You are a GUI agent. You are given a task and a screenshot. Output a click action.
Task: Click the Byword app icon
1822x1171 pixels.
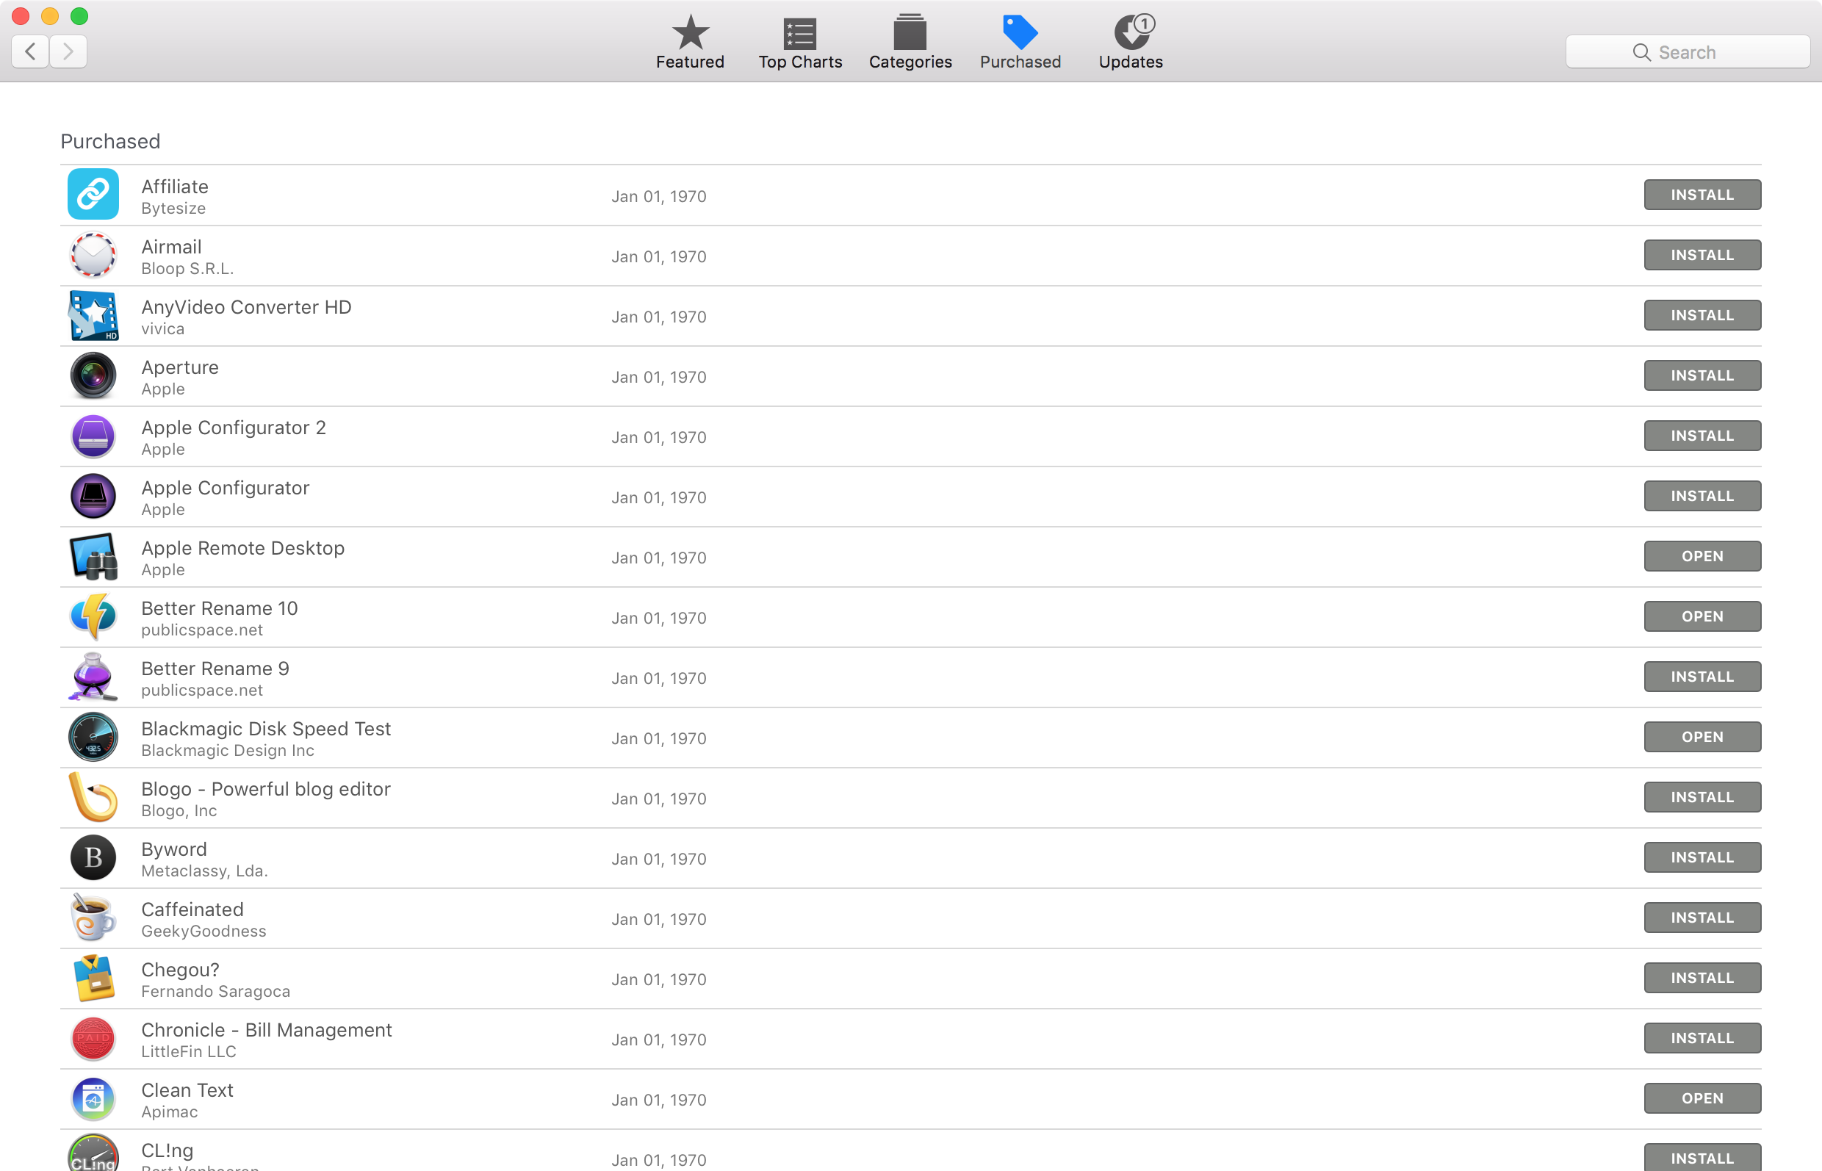pos(93,857)
